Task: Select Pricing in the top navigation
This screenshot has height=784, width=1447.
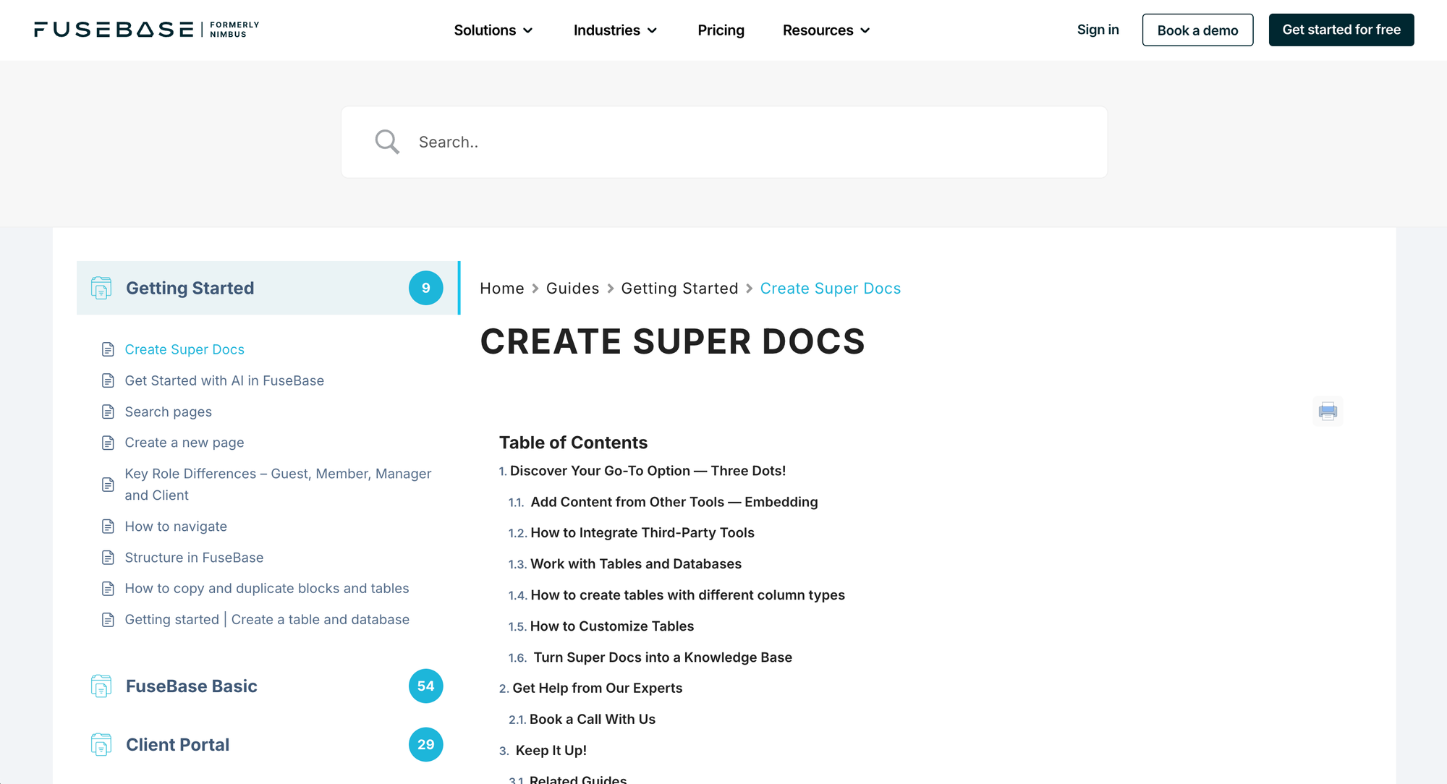Action: (721, 30)
